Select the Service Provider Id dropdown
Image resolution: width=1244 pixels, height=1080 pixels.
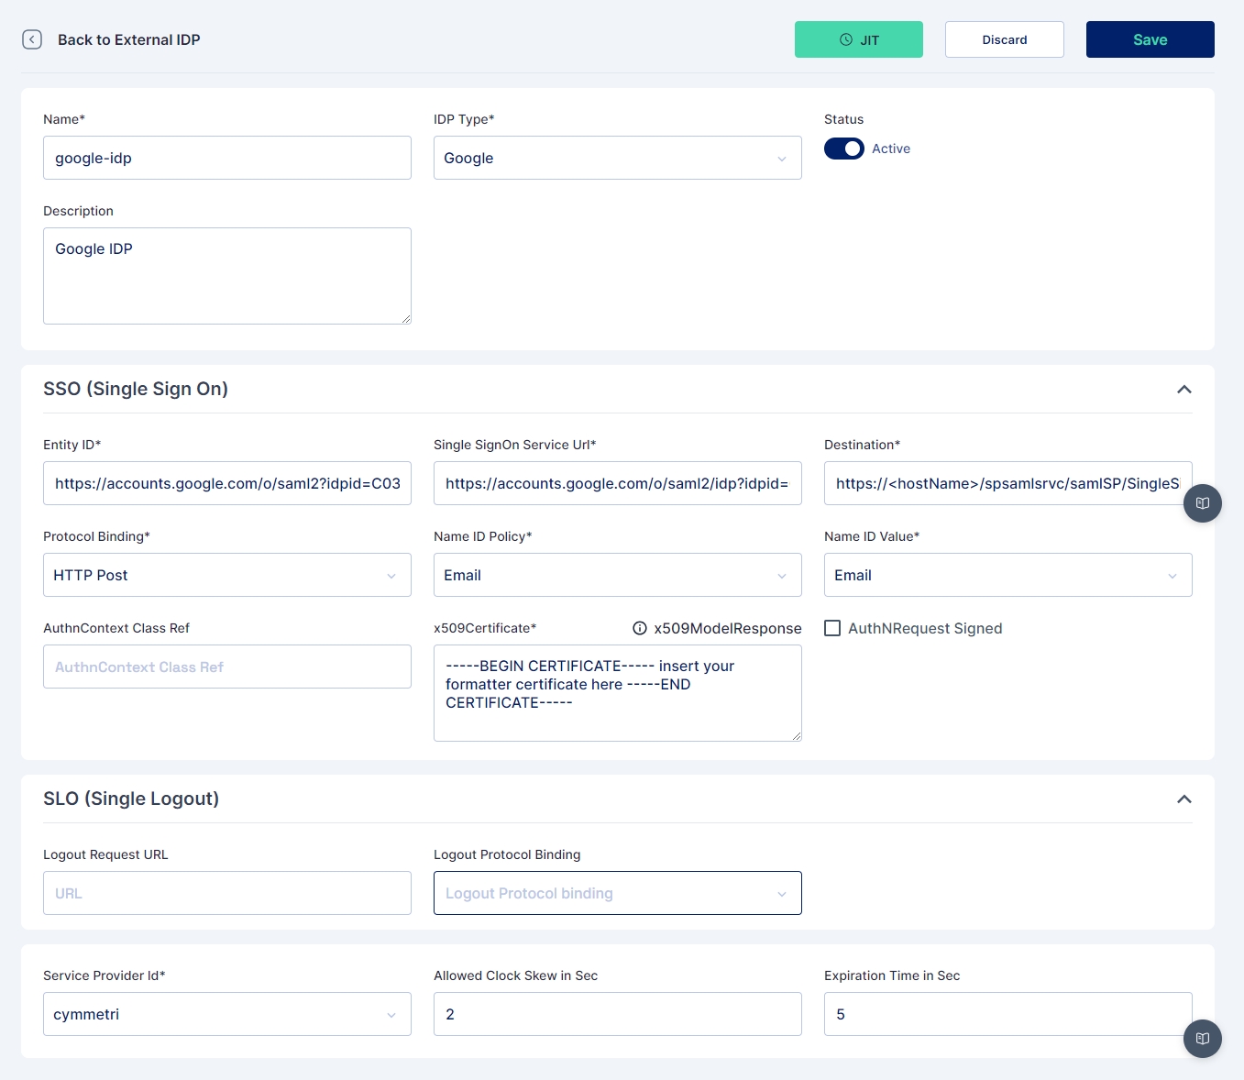click(226, 1014)
